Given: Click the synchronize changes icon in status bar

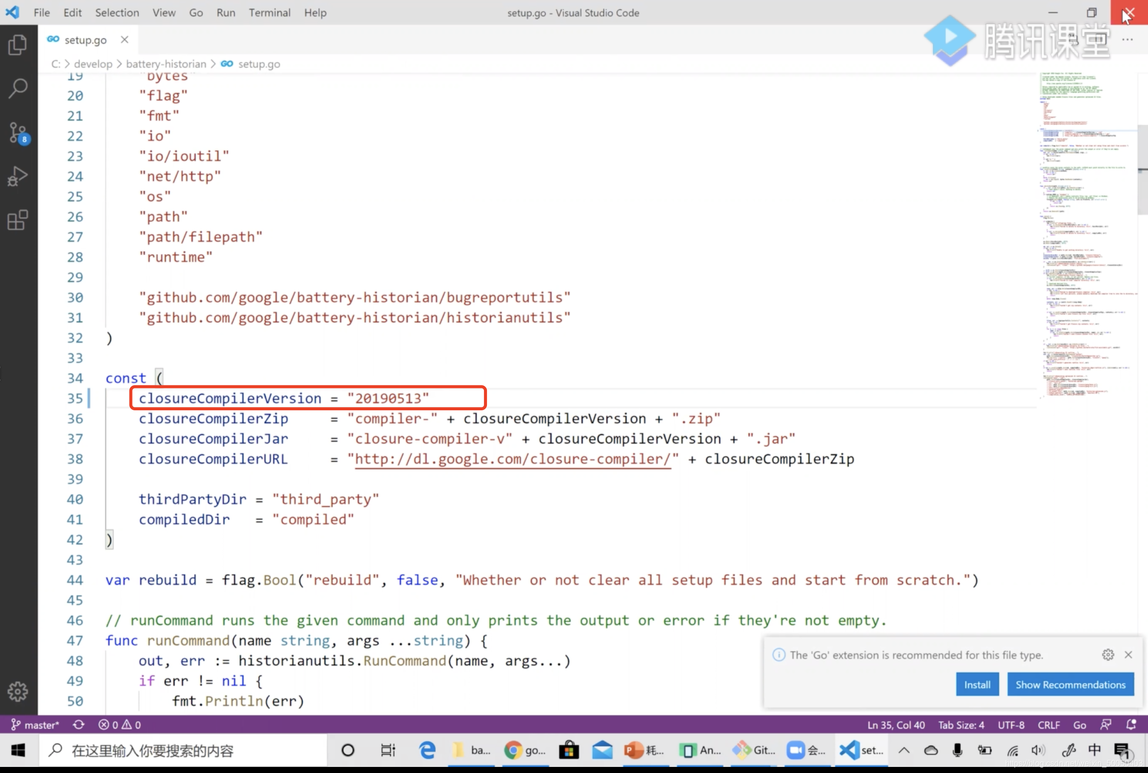Looking at the screenshot, I should pyautogui.click(x=78, y=725).
